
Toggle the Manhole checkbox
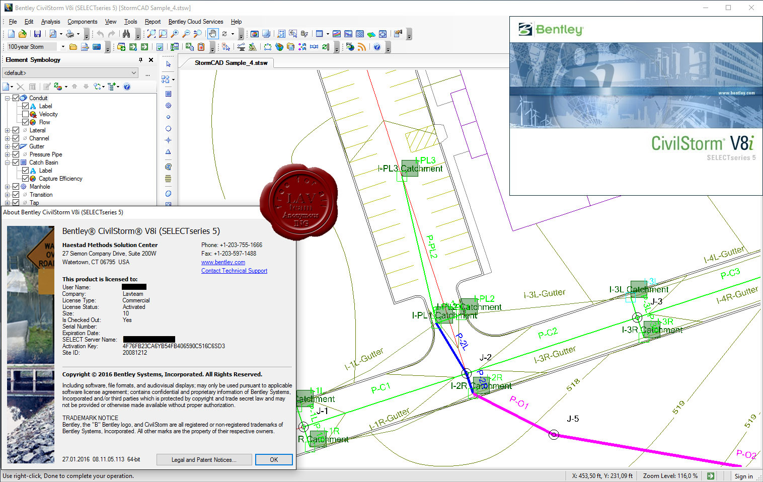pyautogui.click(x=16, y=187)
